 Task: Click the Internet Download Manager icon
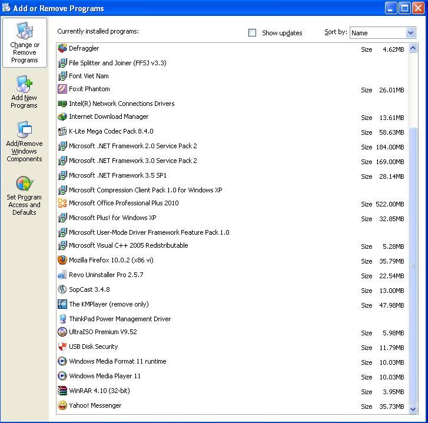point(62,116)
